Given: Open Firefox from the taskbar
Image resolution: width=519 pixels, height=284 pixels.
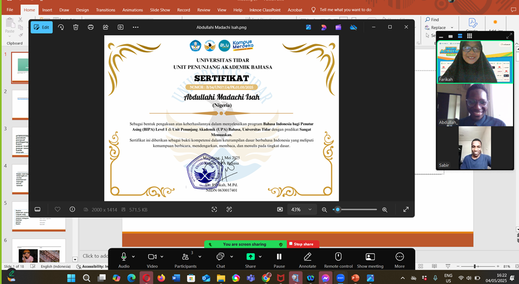Looking at the screenshot, I should pyautogui.click(x=161, y=278).
